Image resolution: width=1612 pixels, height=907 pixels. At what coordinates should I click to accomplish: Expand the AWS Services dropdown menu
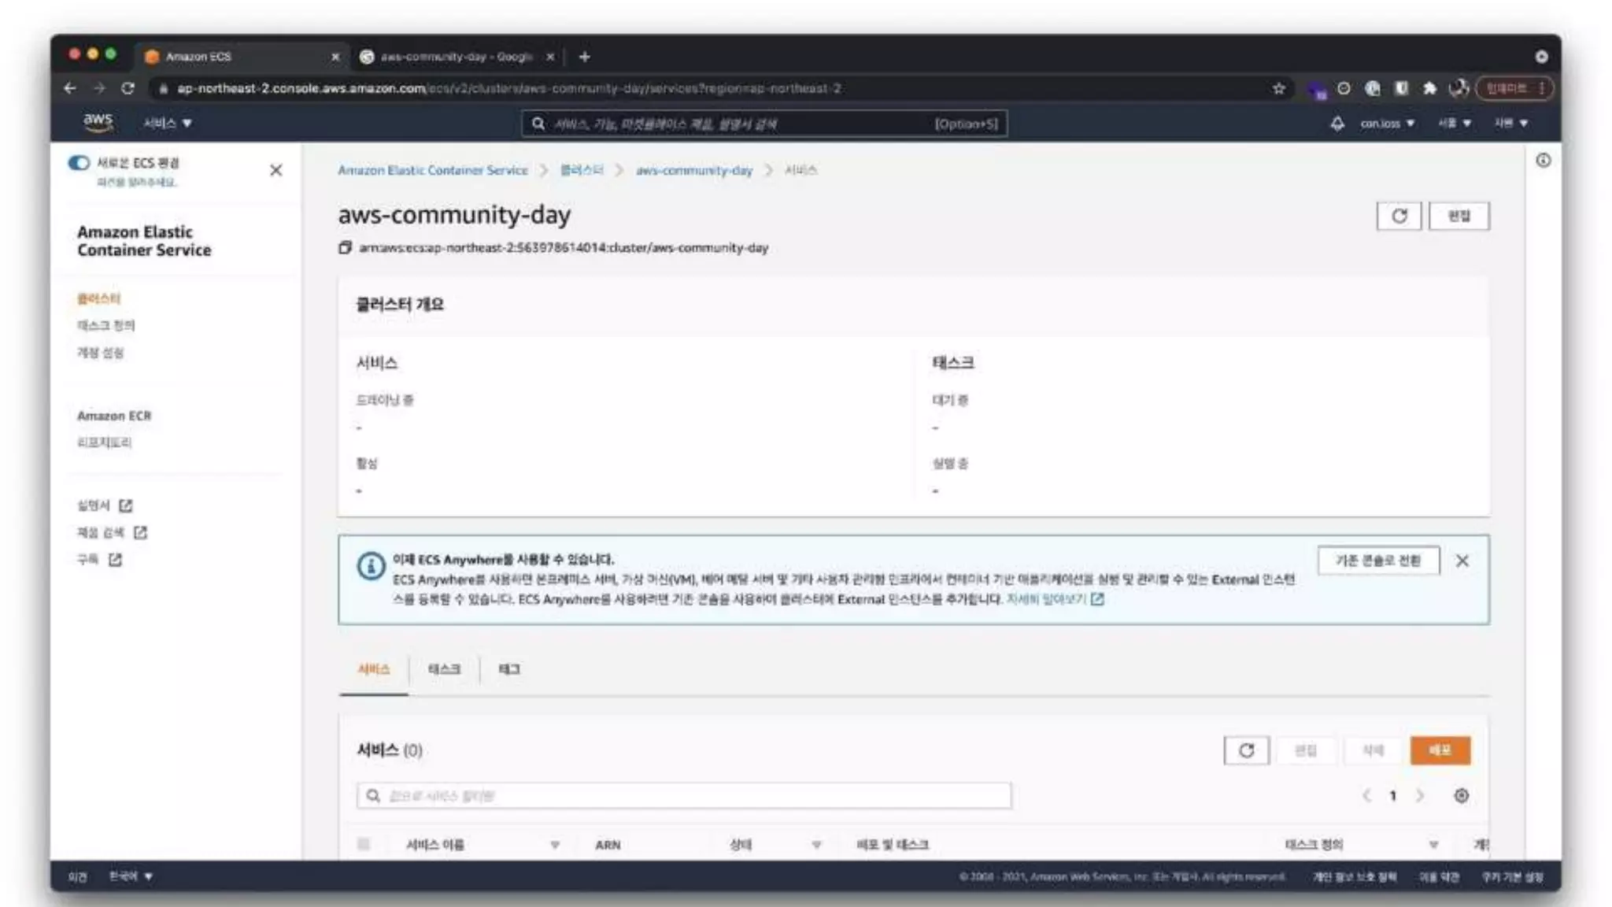tap(168, 124)
